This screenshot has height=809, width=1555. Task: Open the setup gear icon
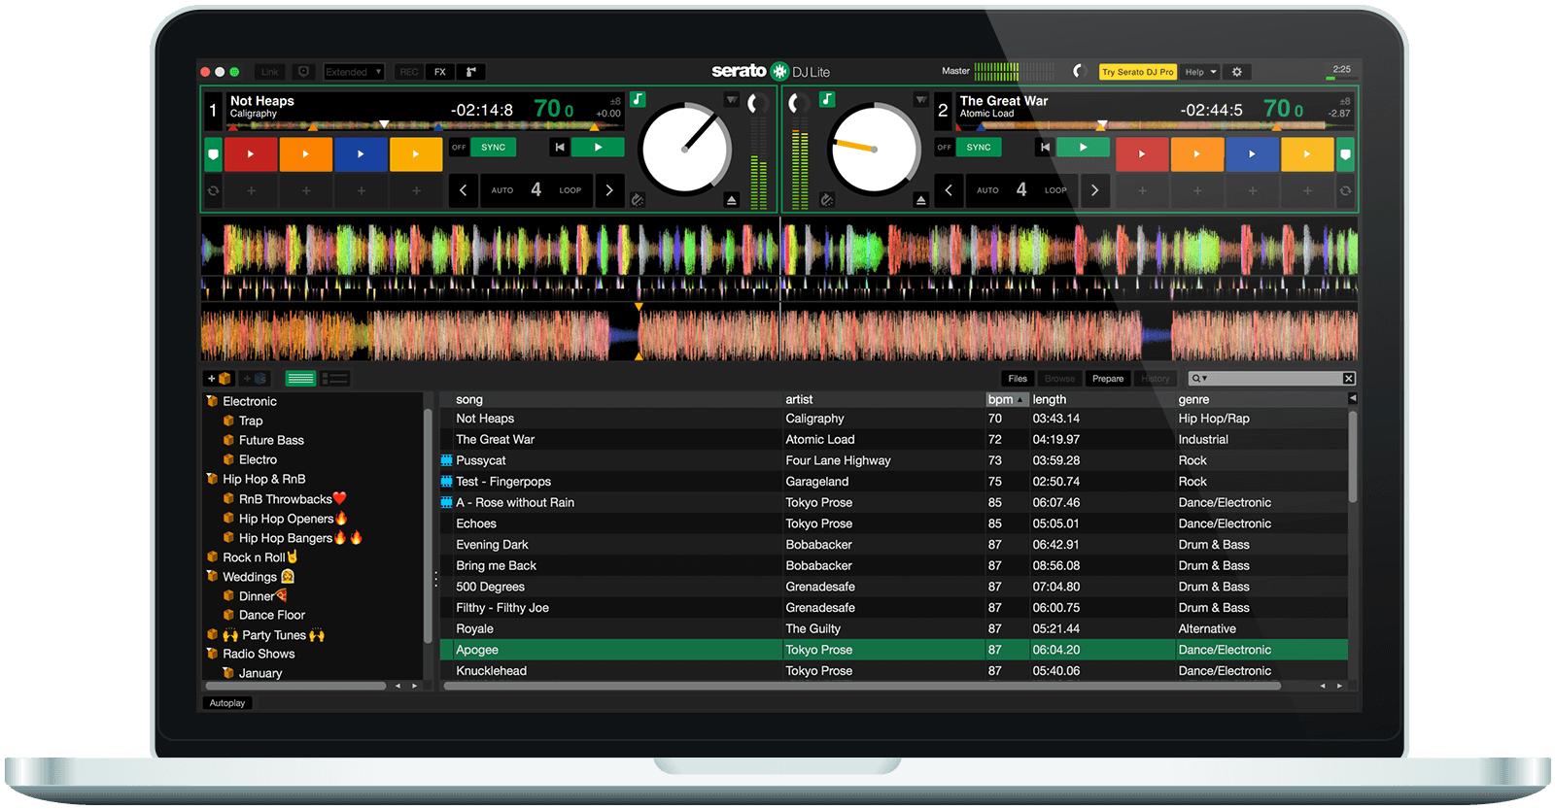coord(1237,72)
